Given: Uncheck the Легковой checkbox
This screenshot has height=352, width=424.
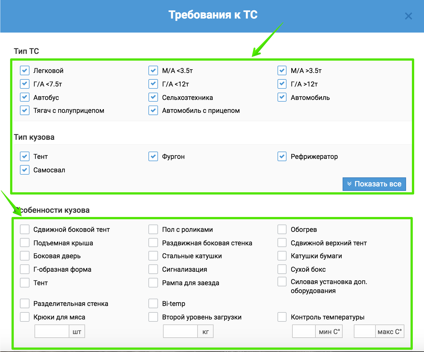Looking at the screenshot, I should click(25, 70).
